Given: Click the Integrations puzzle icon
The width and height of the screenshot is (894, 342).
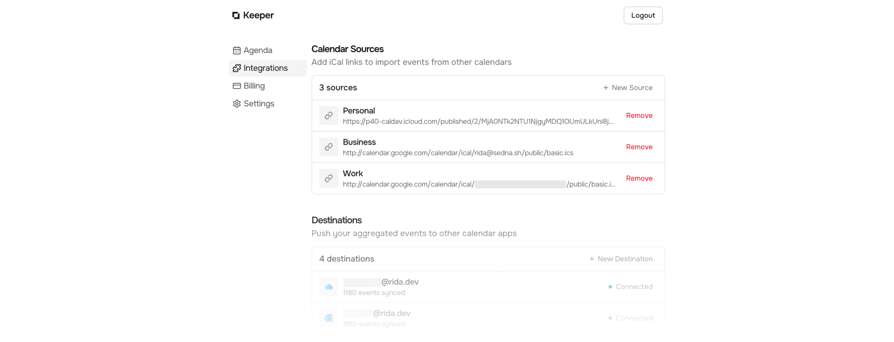Looking at the screenshot, I should 236,68.
